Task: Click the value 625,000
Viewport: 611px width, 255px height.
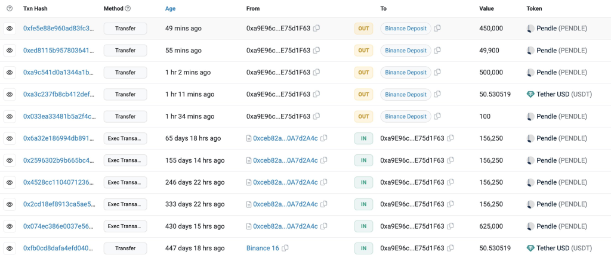Action: [491, 226]
